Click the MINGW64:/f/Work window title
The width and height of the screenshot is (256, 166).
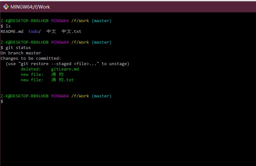[x=30, y=7]
